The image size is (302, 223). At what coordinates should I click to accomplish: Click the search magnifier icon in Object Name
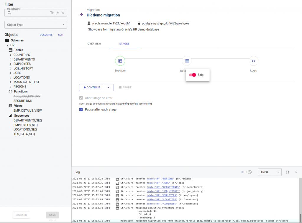[9, 13]
